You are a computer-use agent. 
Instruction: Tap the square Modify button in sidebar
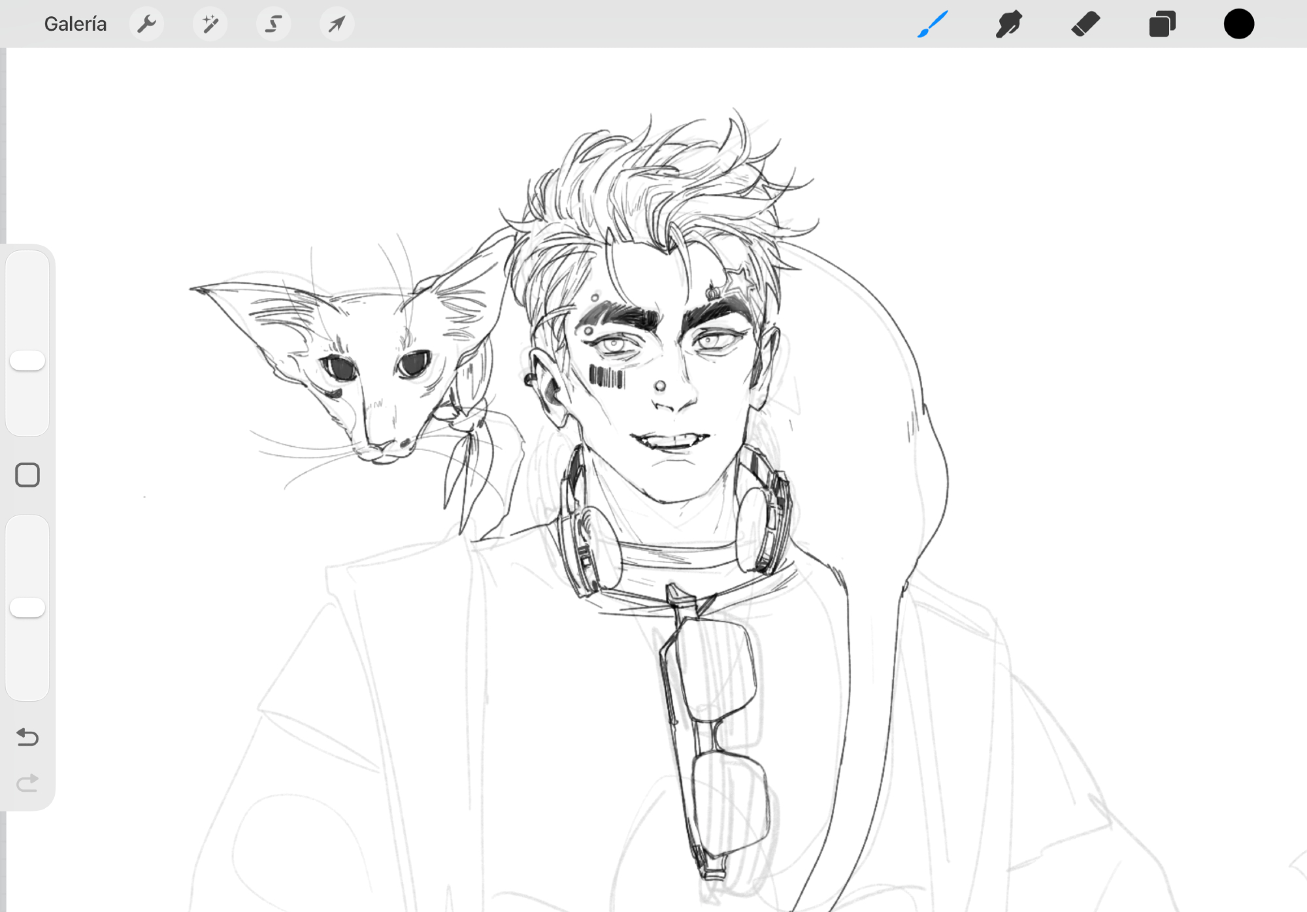pos(27,475)
